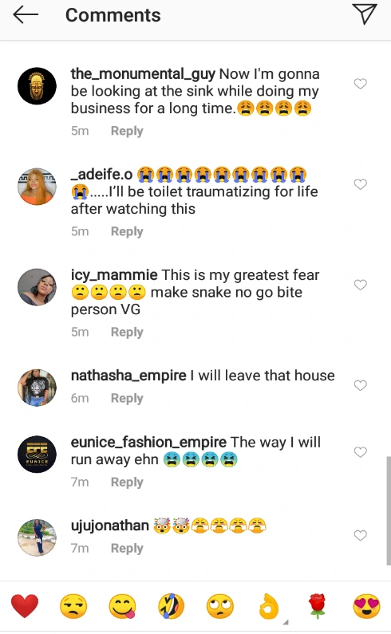This screenshot has height=634, width=391.
Task: Click the comments scrollbar on right edge
Action: (x=389, y=510)
